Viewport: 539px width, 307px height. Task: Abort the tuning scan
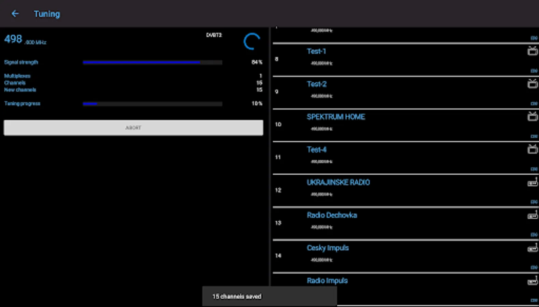click(133, 128)
